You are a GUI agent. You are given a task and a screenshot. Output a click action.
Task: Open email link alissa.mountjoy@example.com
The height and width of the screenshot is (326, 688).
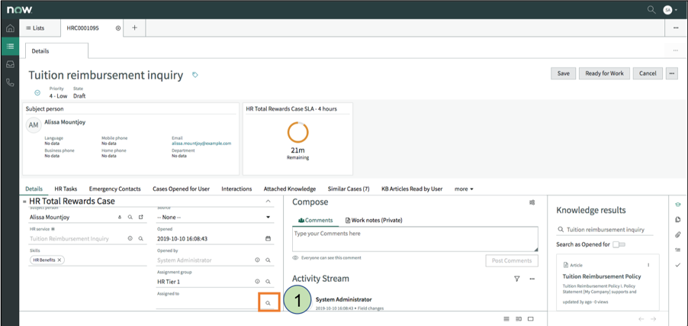(x=201, y=144)
